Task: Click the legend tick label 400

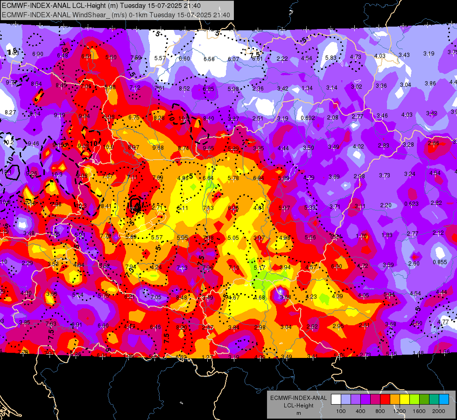Action: [360, 411]
